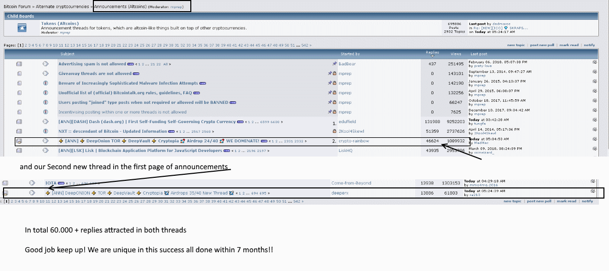
Task: Click message icon on Lisk row
Action: coord(45,150)
